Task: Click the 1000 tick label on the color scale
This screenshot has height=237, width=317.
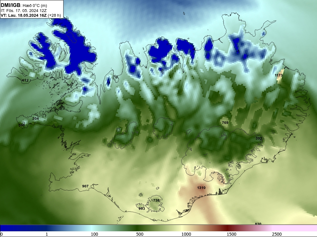Action: click(x=186, y=234)
